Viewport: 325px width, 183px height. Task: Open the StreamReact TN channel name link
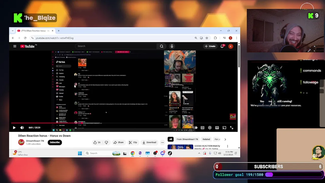click(35, 141)
